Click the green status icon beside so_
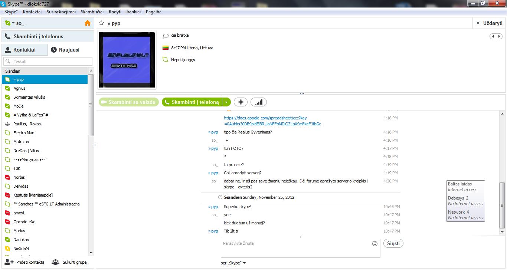 click(x=8, y=23)
